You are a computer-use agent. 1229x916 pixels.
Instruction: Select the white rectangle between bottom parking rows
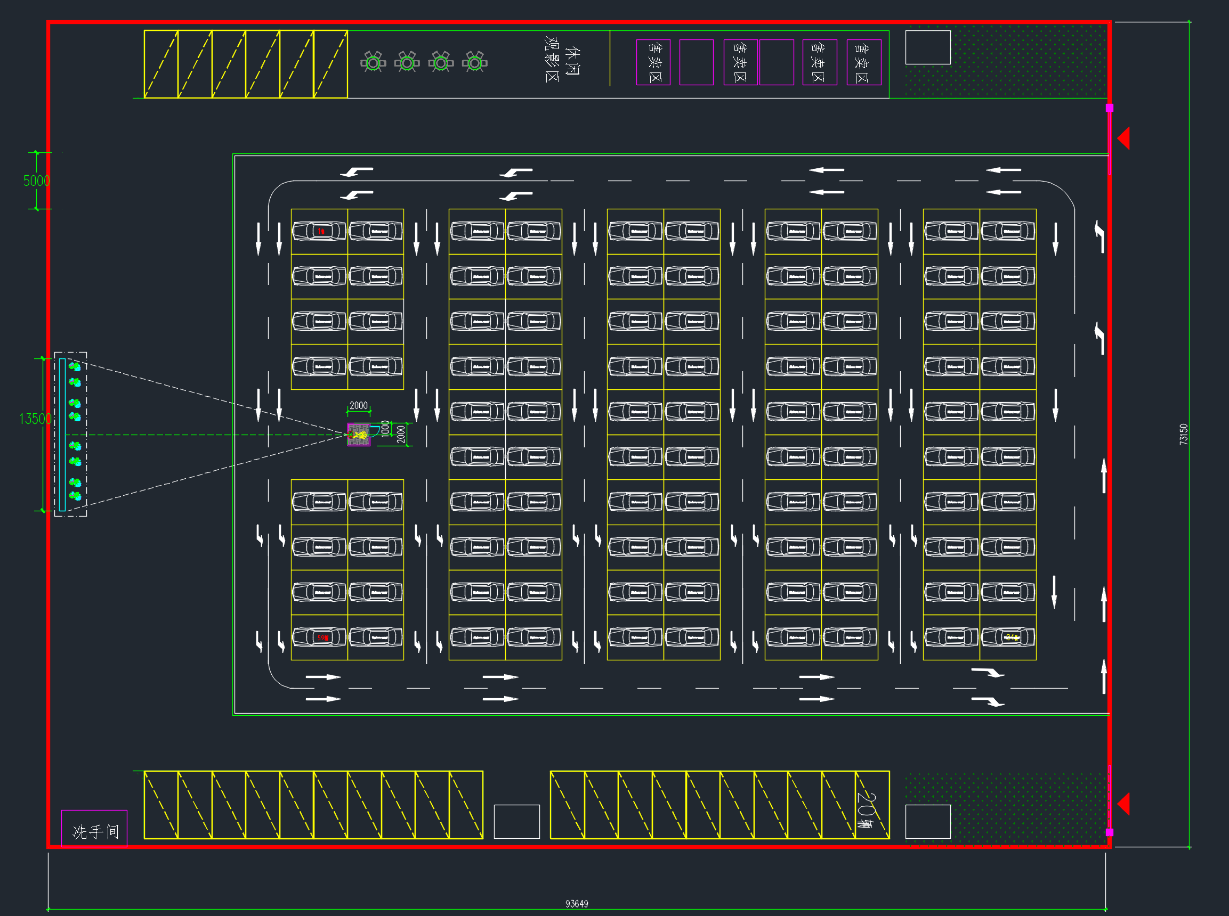516,822
